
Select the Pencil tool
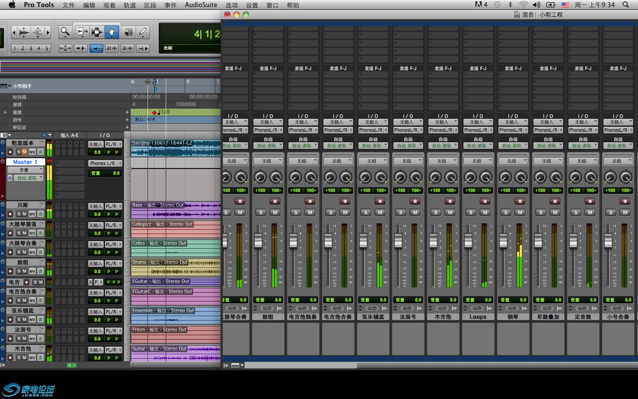[143, 31]
